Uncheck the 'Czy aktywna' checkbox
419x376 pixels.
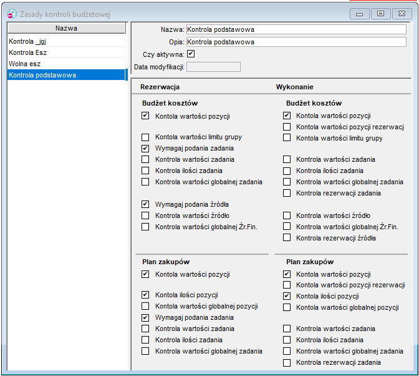[191, 54]
